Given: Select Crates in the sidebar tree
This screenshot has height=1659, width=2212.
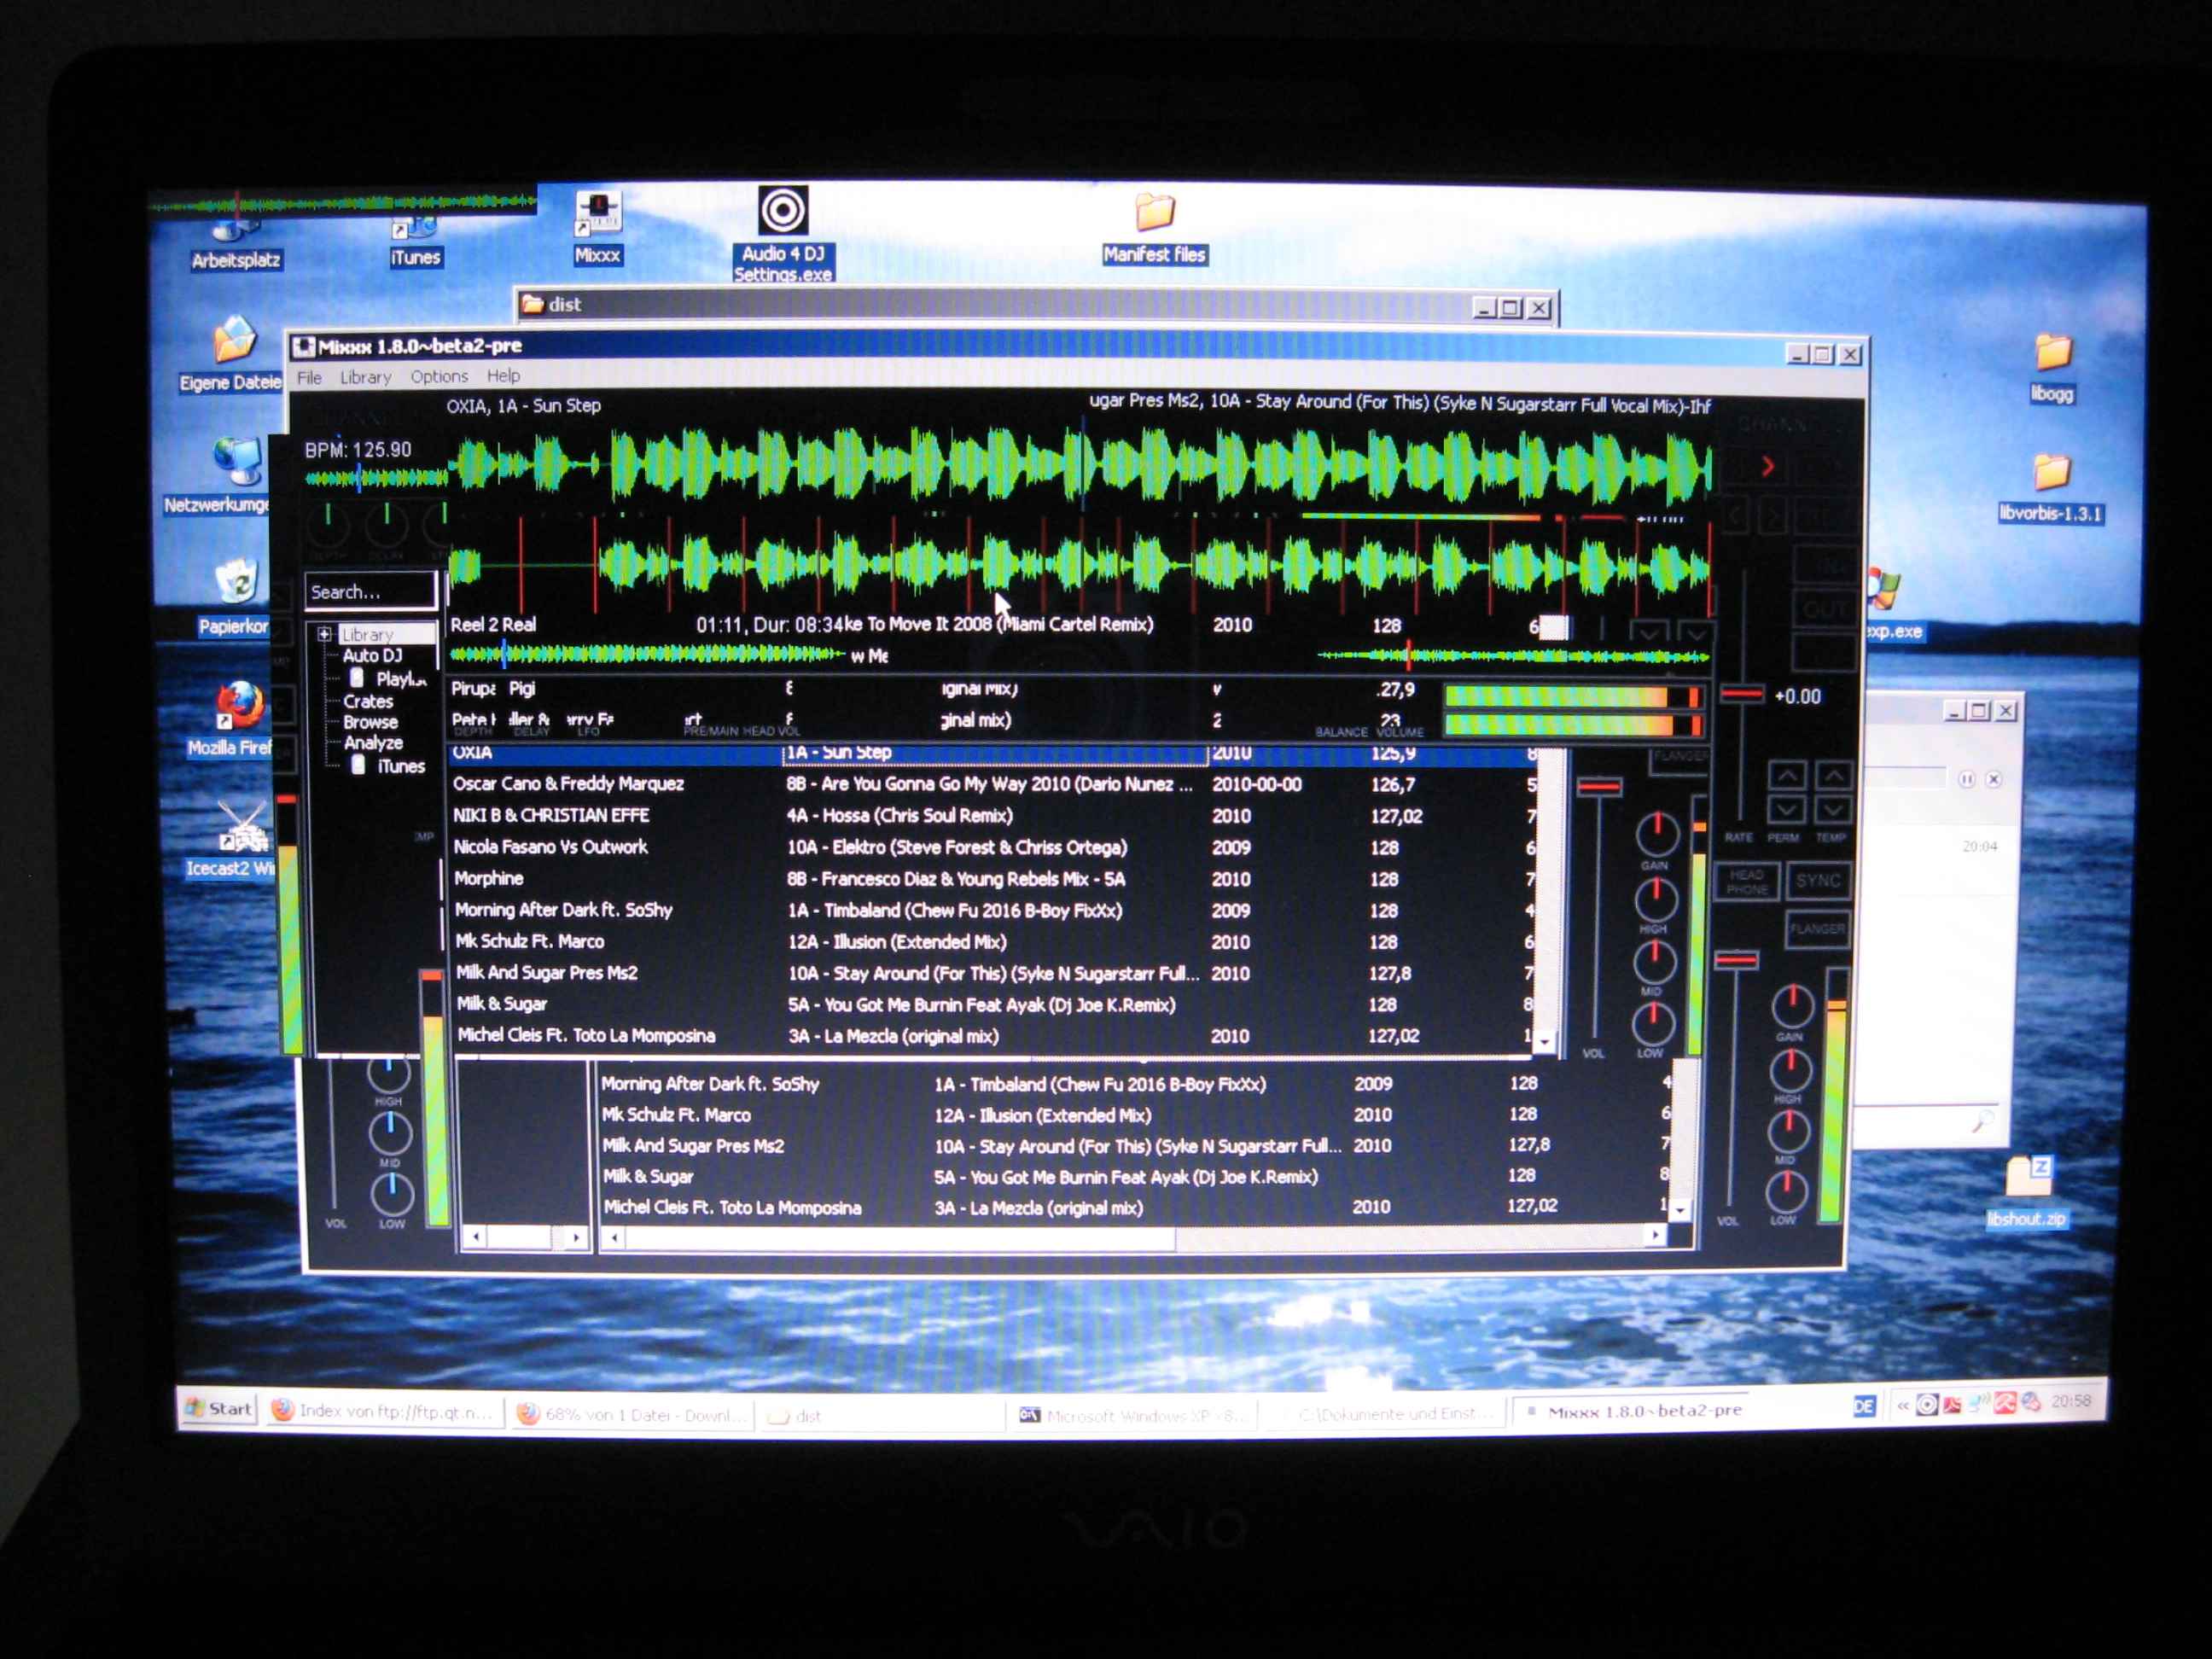Looking at the screenshot, I should [368, 701].
